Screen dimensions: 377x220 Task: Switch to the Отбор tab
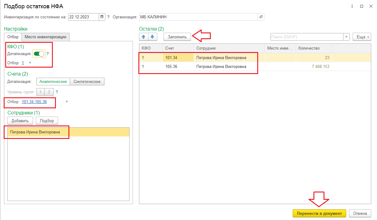click(x=13, y=37)
